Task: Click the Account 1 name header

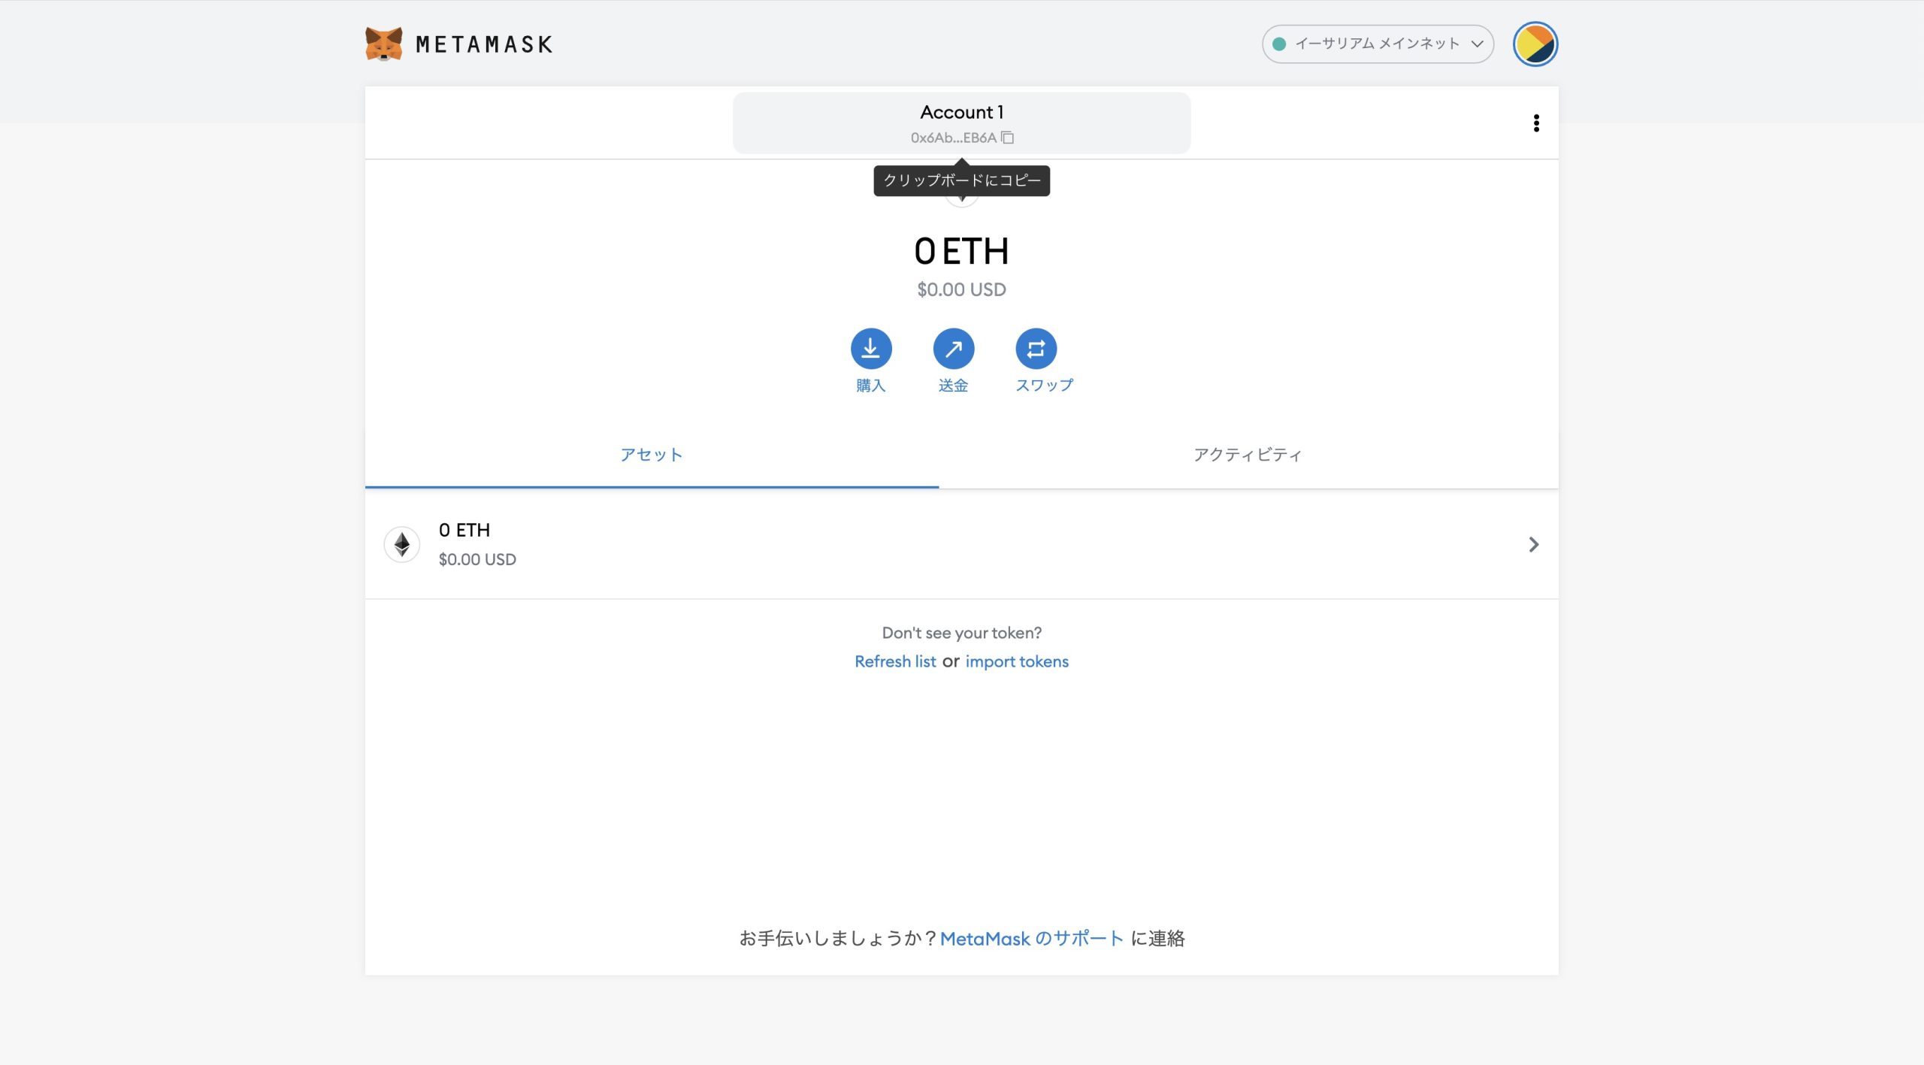Action: point(961,111)
